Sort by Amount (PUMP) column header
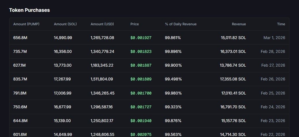299x137 pixels. 26,24
